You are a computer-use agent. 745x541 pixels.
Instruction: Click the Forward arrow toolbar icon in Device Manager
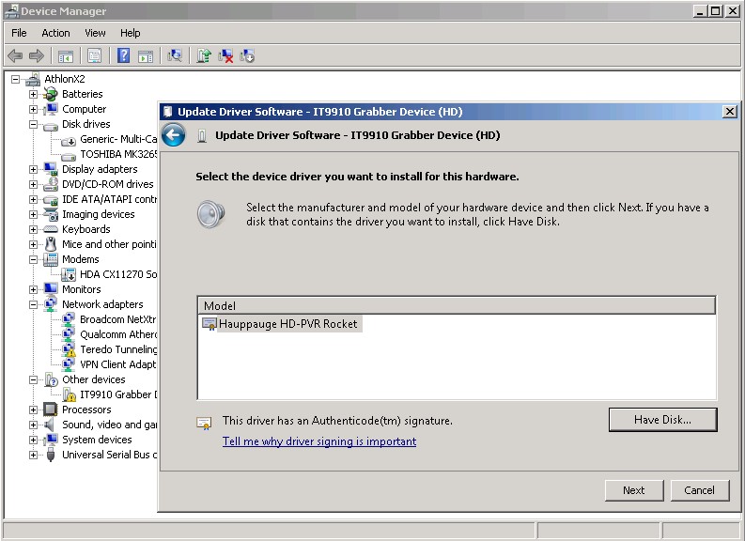click(x=37, y=56)
